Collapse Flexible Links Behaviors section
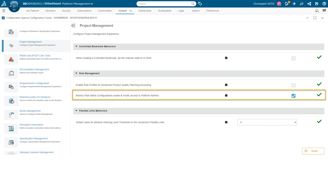The height and width of the screenshot is (176, 328). pos(76,111)
